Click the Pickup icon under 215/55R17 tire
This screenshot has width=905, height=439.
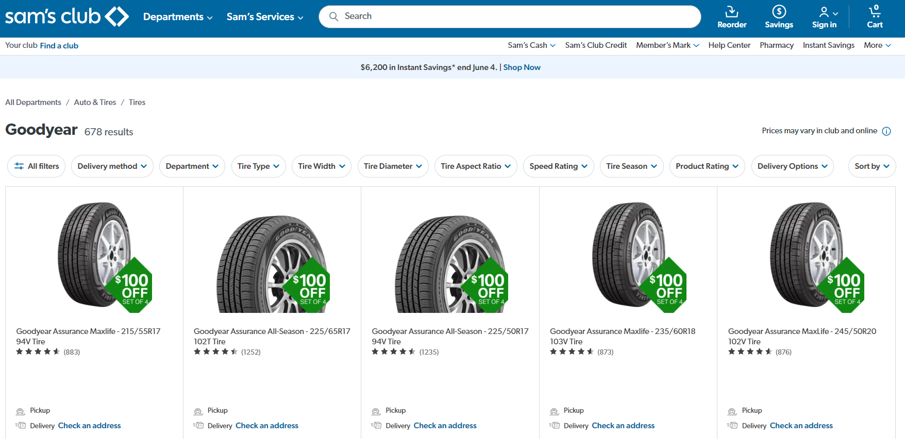click(x=21, y=411)
